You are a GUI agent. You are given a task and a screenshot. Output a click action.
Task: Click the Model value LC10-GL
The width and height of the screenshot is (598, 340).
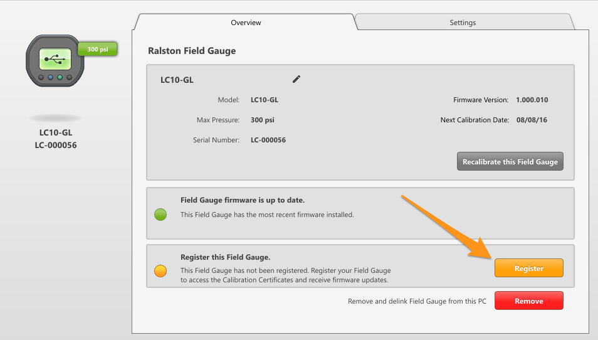(x=265, y=100)
